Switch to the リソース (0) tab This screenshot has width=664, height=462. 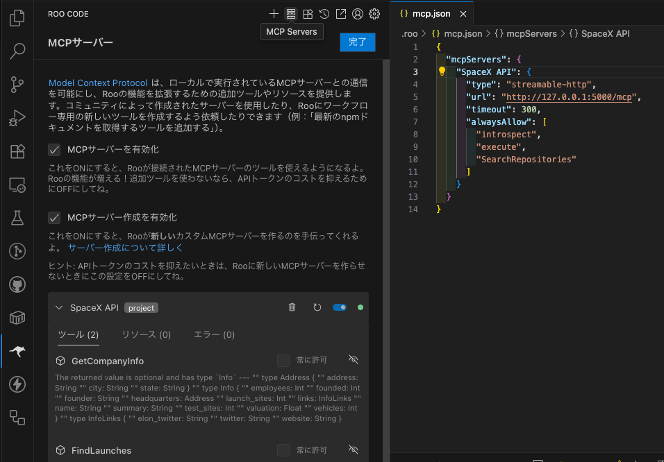coord(146,334)
